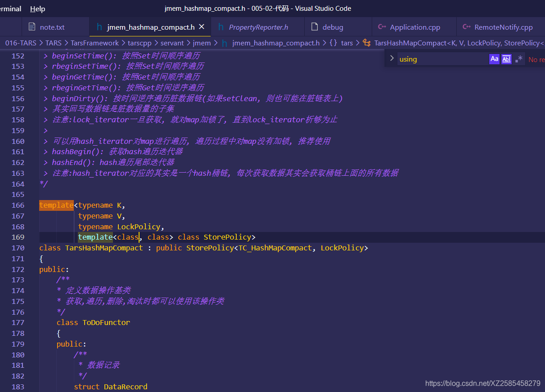This screenshot has width=545, height=392.
Task: Open tarscpp breadcrumb segment
Action: point(140,43)
